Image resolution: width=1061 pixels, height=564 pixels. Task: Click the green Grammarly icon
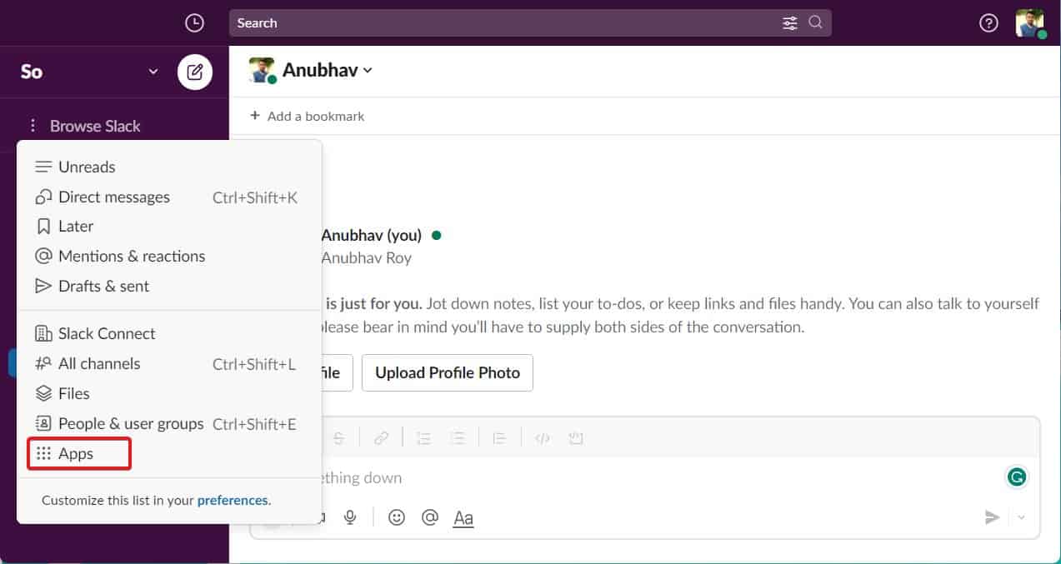pyautogui.click(x=1017, y=477)
